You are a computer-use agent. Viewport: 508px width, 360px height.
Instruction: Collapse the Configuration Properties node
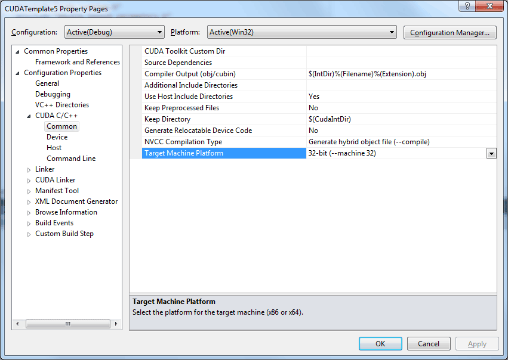(x=17, y=73)
